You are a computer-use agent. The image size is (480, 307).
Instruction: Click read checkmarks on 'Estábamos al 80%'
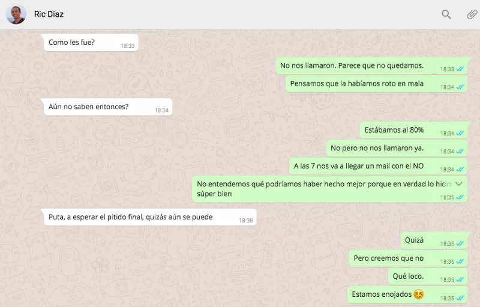460,133
